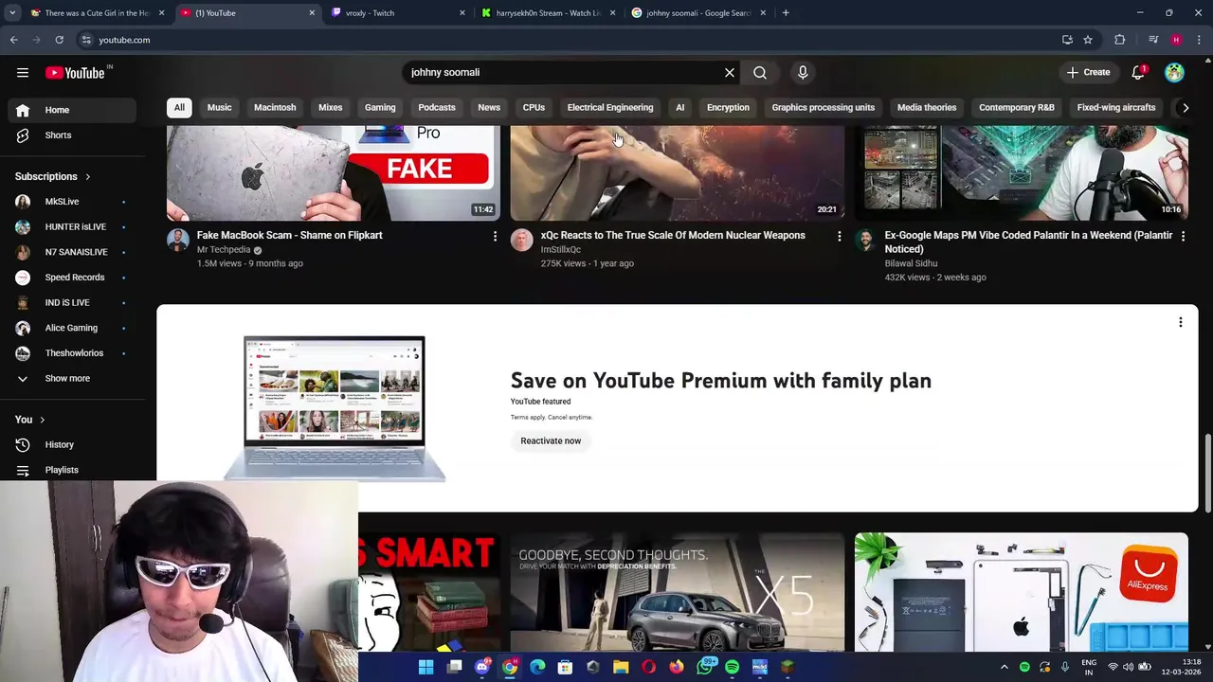Start voice search with microphone icon
1213x682 pixels.
[803, 72]
